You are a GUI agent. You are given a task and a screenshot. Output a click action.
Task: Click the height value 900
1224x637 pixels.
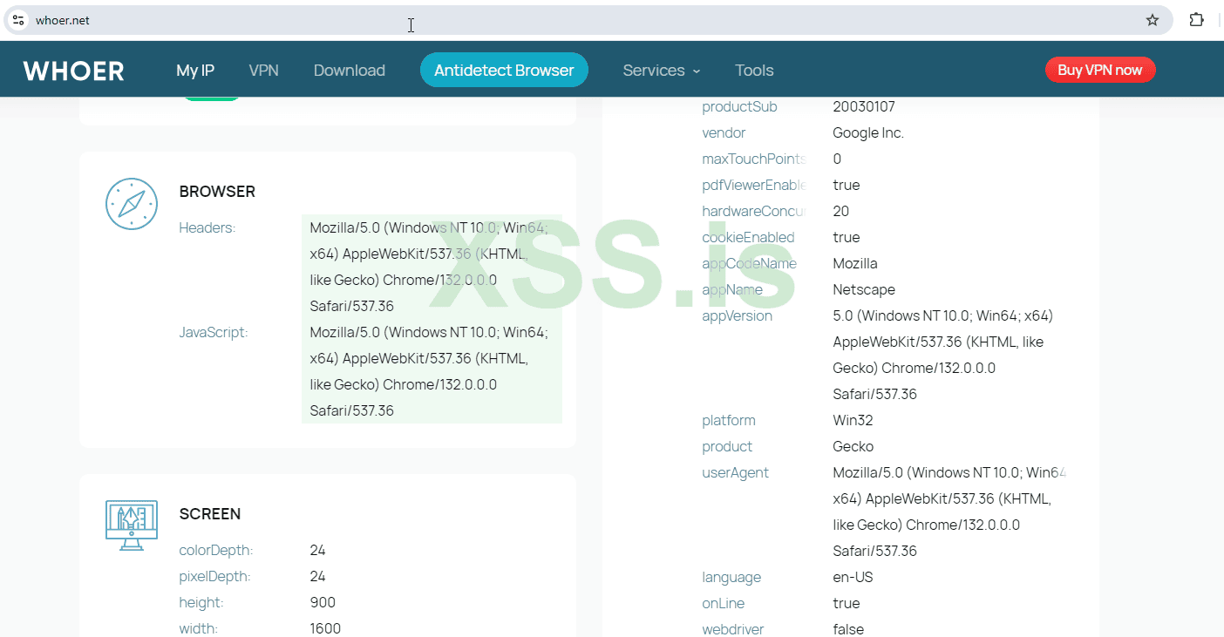[323, 602]
